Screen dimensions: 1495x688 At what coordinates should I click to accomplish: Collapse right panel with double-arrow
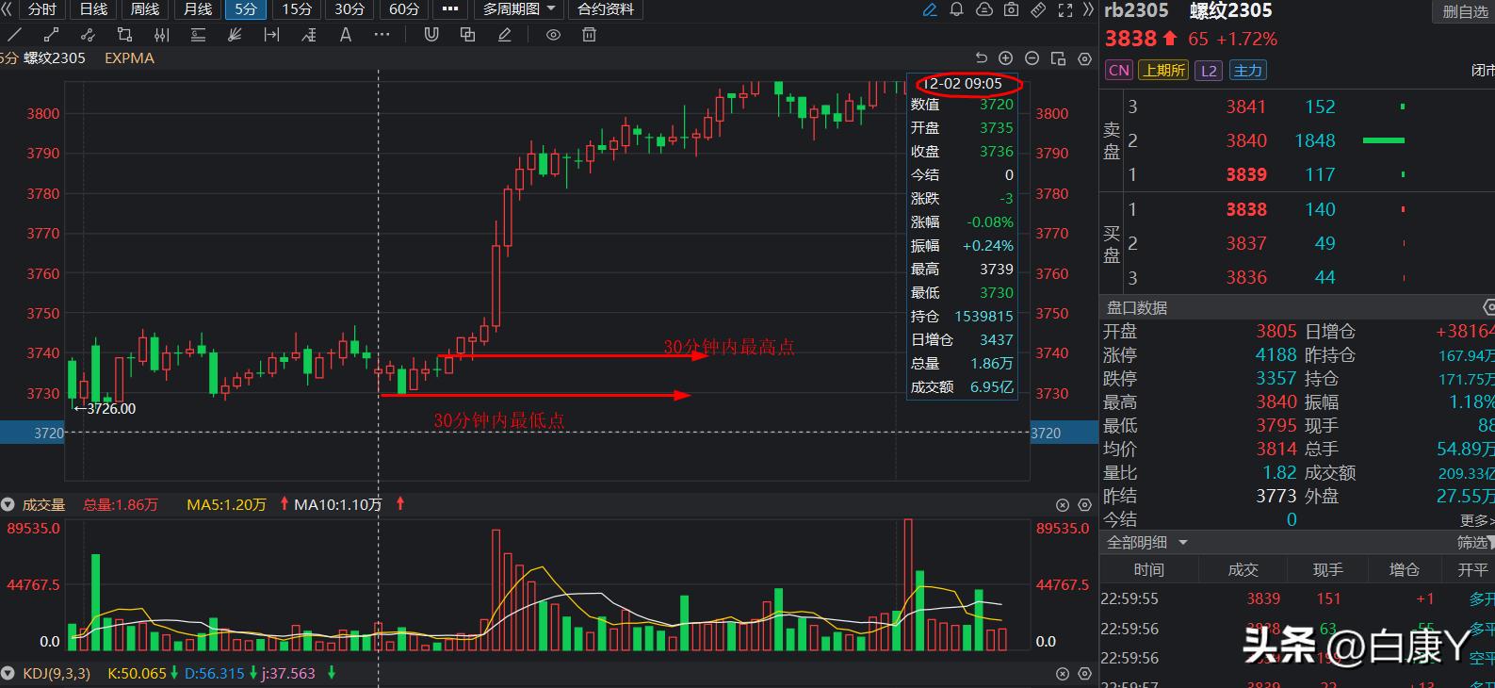[x=1088, y=9]
